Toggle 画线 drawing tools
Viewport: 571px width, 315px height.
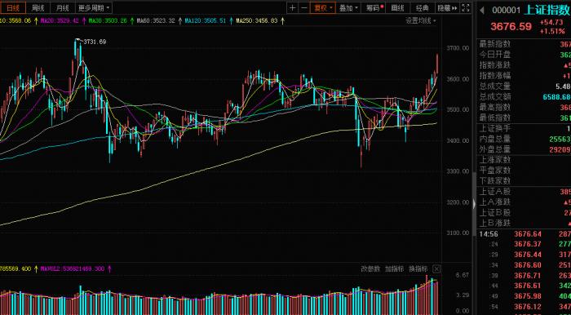(x=398, y=7)
